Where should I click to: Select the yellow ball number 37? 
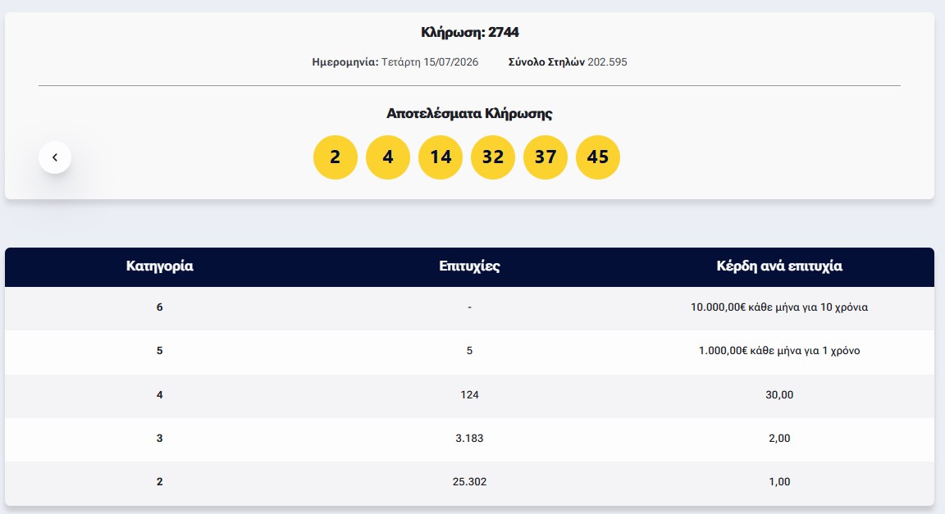tap(546, 157)
